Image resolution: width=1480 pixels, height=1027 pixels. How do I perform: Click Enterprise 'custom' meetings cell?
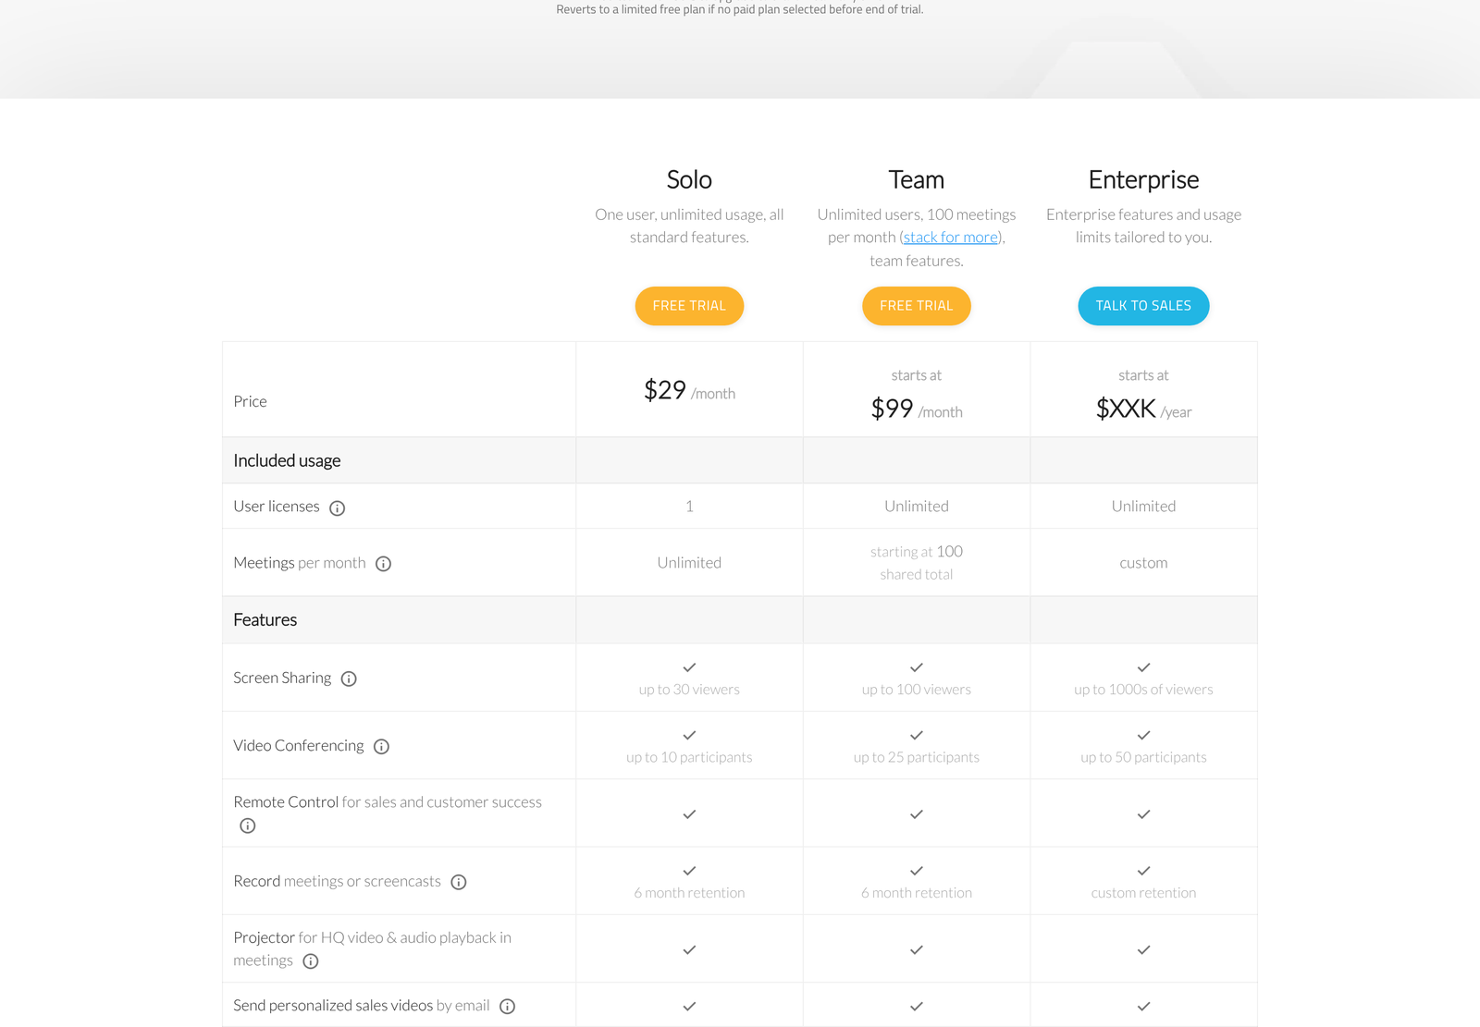1143,563
